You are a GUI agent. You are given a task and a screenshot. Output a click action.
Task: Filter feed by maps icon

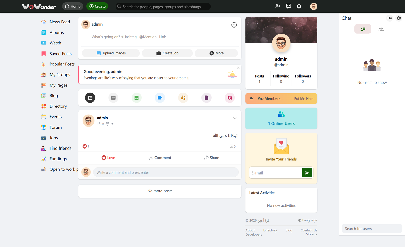tap(230, 98)
